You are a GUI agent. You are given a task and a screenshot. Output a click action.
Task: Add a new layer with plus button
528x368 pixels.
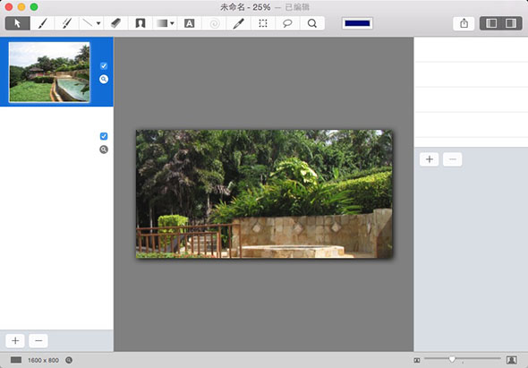click(15, 341)
